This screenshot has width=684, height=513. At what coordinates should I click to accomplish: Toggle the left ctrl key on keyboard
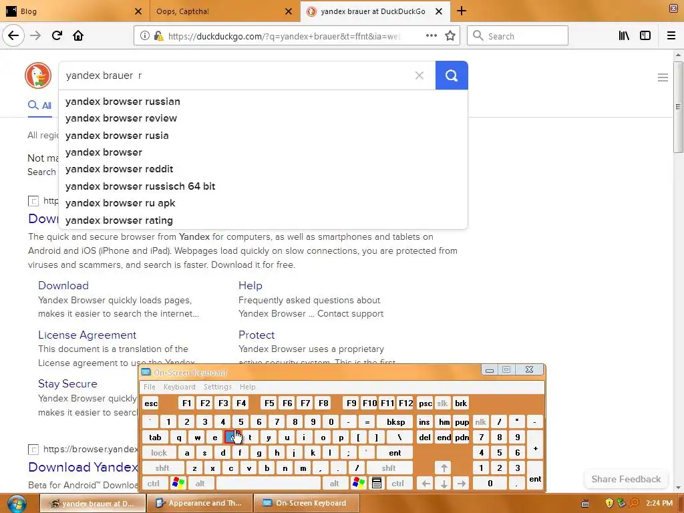tap(154, 484)
